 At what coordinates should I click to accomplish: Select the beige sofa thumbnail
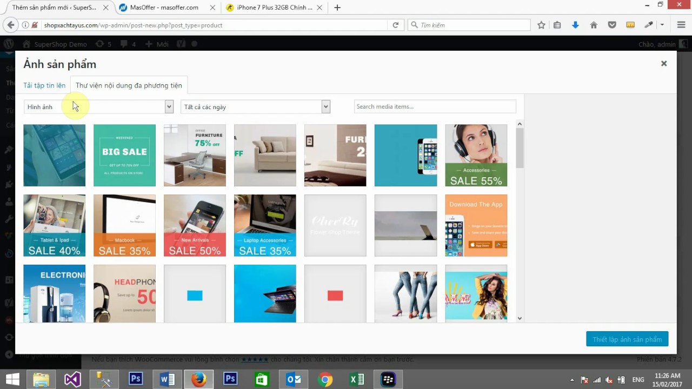tap(265, 155)
